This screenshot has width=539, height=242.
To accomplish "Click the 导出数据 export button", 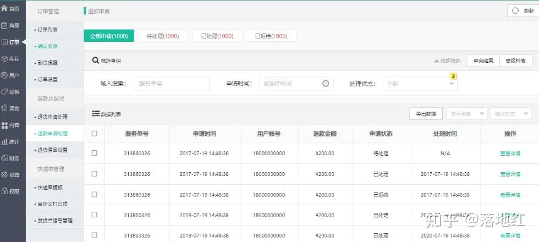I will click(426, 114).
